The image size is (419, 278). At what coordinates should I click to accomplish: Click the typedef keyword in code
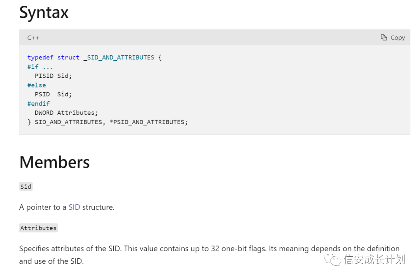pyautogui.click(x=40, y=57)
